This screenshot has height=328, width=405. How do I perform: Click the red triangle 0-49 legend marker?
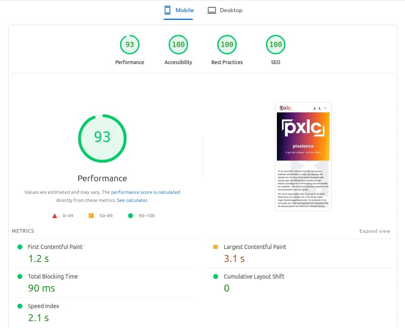click(55, 215)
